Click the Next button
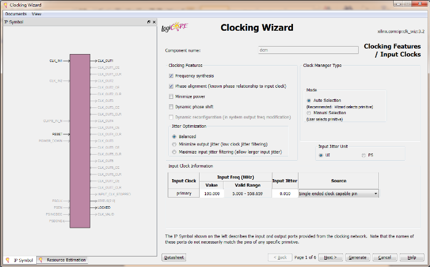This screenshot has height=267, width=430. pyautogui.click(x=329, y=257)
